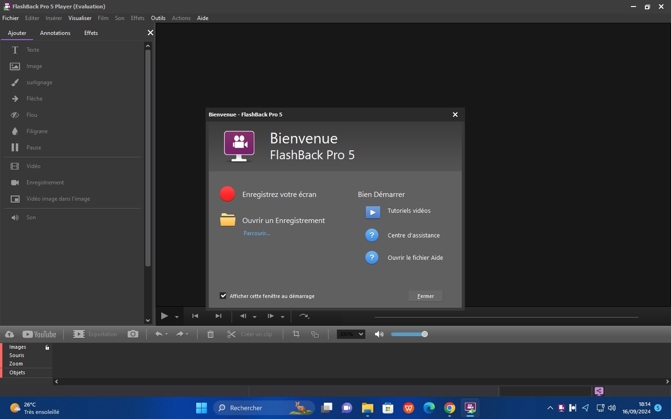
Task: Expand the next-frame dropdown arrow
Action: [282, 317]
